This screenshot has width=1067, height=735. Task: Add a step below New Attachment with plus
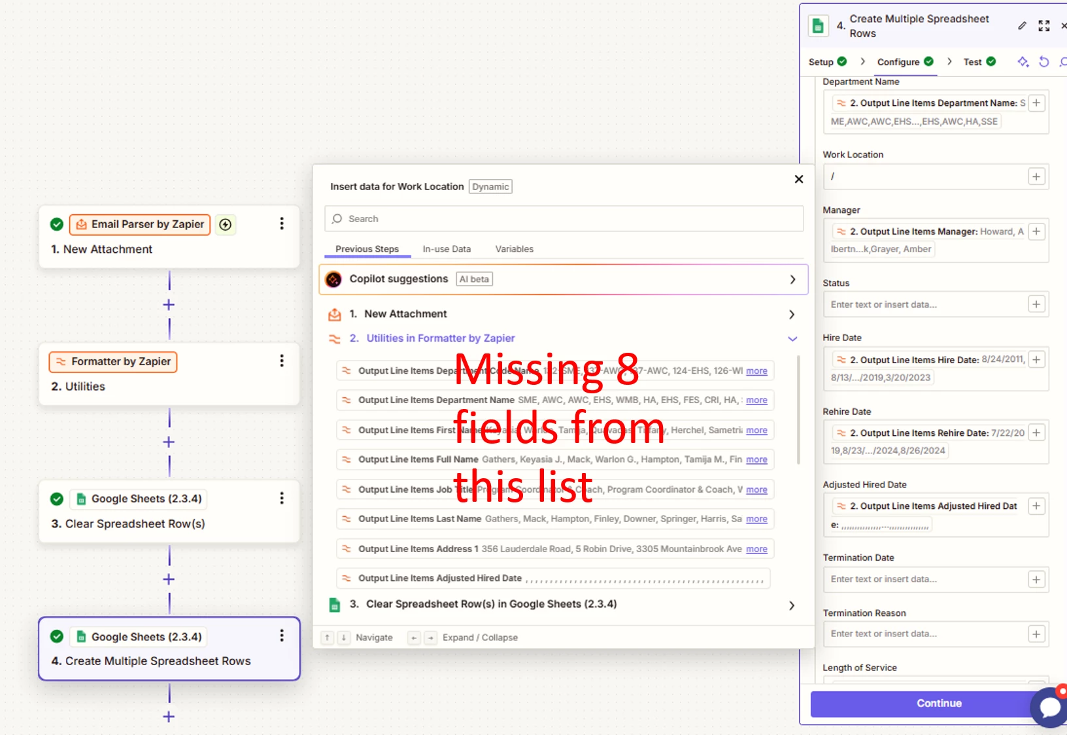pos(169,304)
